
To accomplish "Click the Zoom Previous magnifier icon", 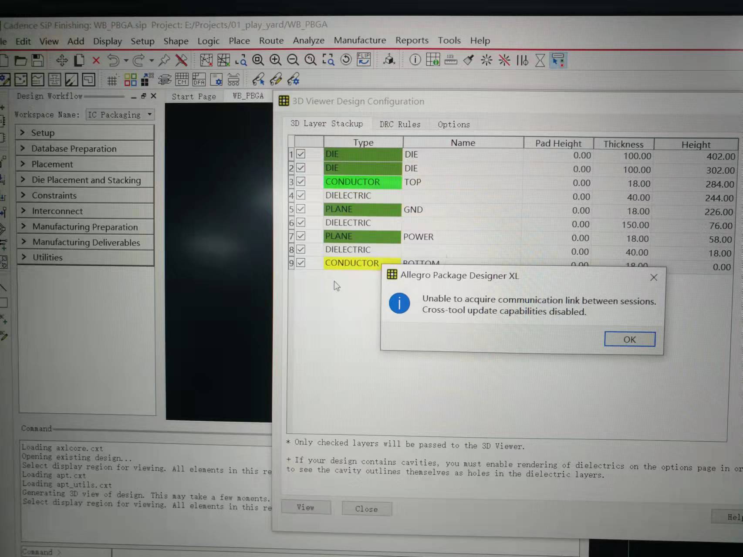I will coord(311,60).
